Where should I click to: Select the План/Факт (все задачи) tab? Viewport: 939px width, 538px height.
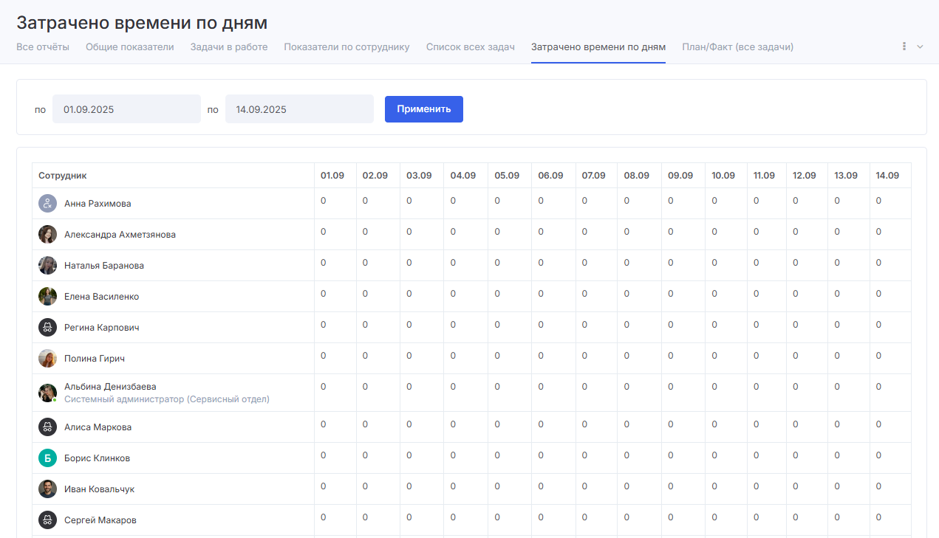coord(737,47)
